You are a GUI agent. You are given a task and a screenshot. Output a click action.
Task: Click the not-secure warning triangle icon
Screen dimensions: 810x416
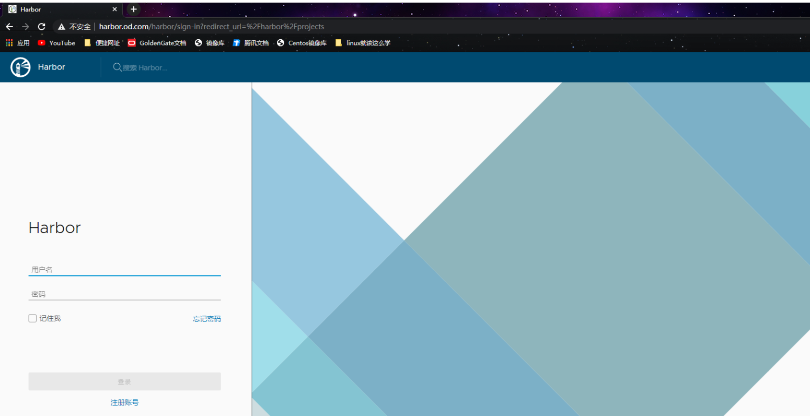point(62,27)
